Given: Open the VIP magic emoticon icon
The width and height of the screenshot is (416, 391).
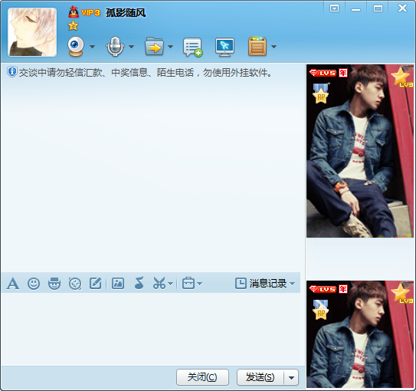Looking at the screenshot, I should coord(54,284).
